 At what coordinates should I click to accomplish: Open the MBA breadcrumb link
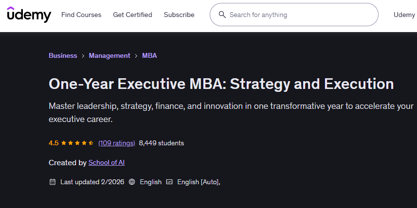[x=149, y=55]
